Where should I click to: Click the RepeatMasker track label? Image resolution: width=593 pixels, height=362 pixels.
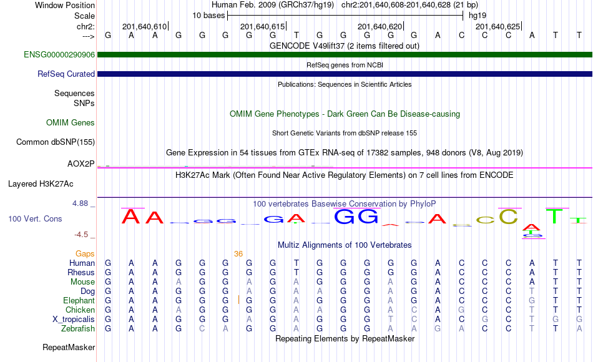pos(69,347)
